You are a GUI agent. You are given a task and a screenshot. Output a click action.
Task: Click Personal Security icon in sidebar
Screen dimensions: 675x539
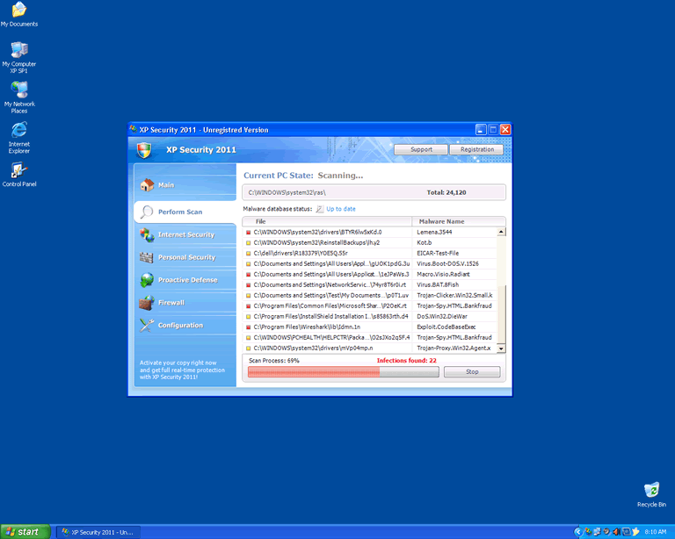pyautogui.click(x=146, y=257)
